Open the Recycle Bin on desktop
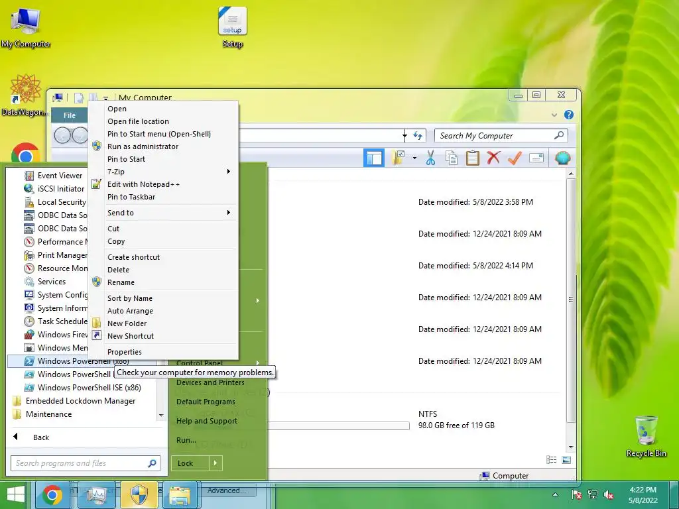679x509 pixels. 646,436
